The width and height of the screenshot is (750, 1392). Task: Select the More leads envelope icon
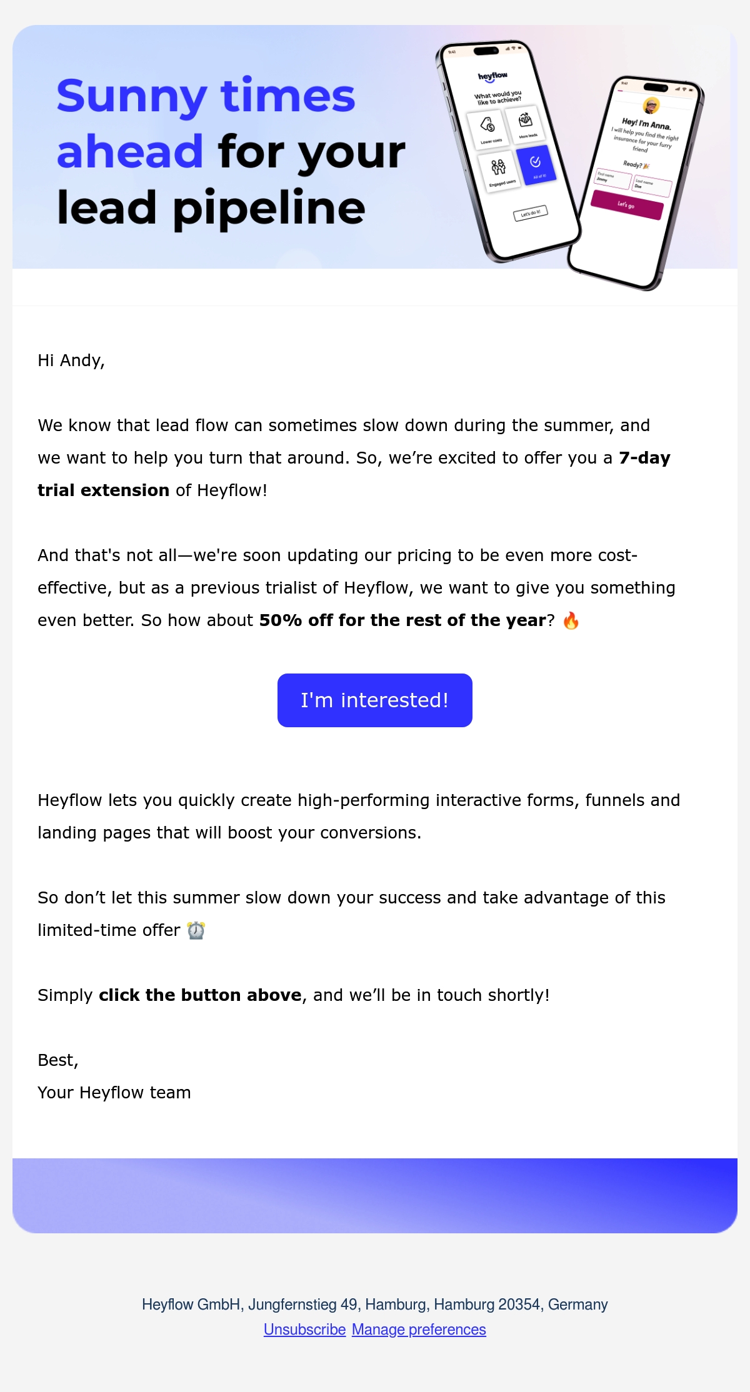pyautogui.click(x=525, y=119)
